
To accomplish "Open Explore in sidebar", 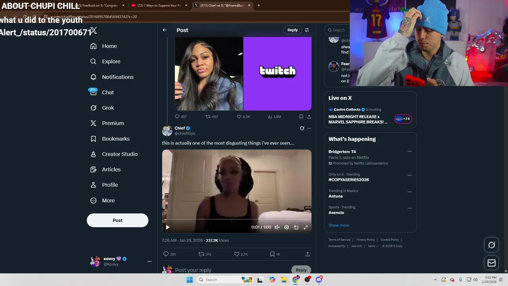I will 105,62.
